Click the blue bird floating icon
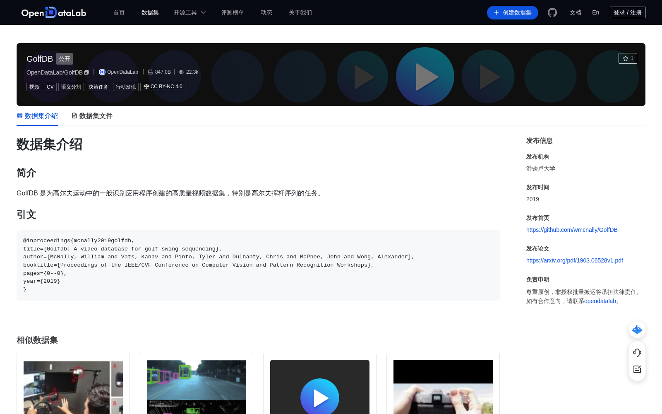 pos(637,330)
